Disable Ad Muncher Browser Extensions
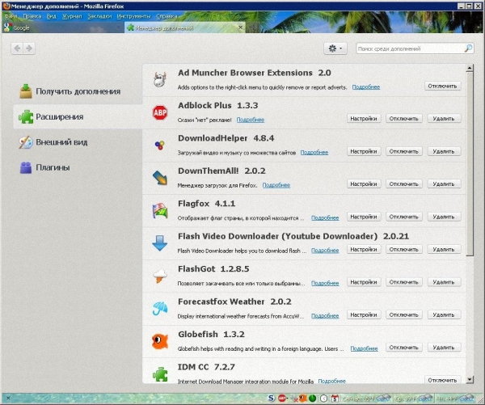Image resolution: width=485 pixels, height=405 pixels. [443, 86]
